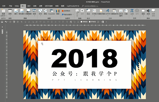Click the 新建幻灯片 (New Slide) icon
The height and width of the screenshot is (102, 159).
pos(3,11)
